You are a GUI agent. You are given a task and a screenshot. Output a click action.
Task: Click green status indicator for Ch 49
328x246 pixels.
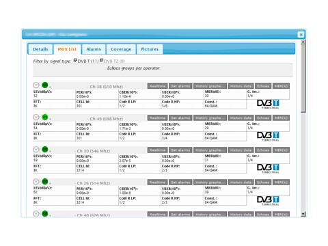coord(45,117)
